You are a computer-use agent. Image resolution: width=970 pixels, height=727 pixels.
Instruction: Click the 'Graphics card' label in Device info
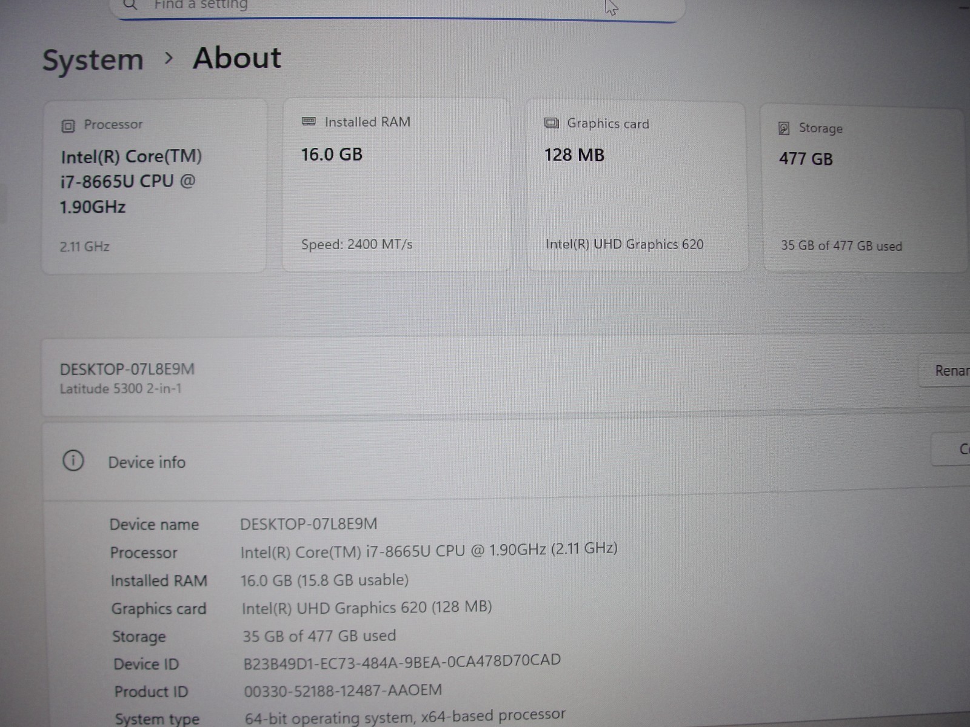tap(159, 609)
